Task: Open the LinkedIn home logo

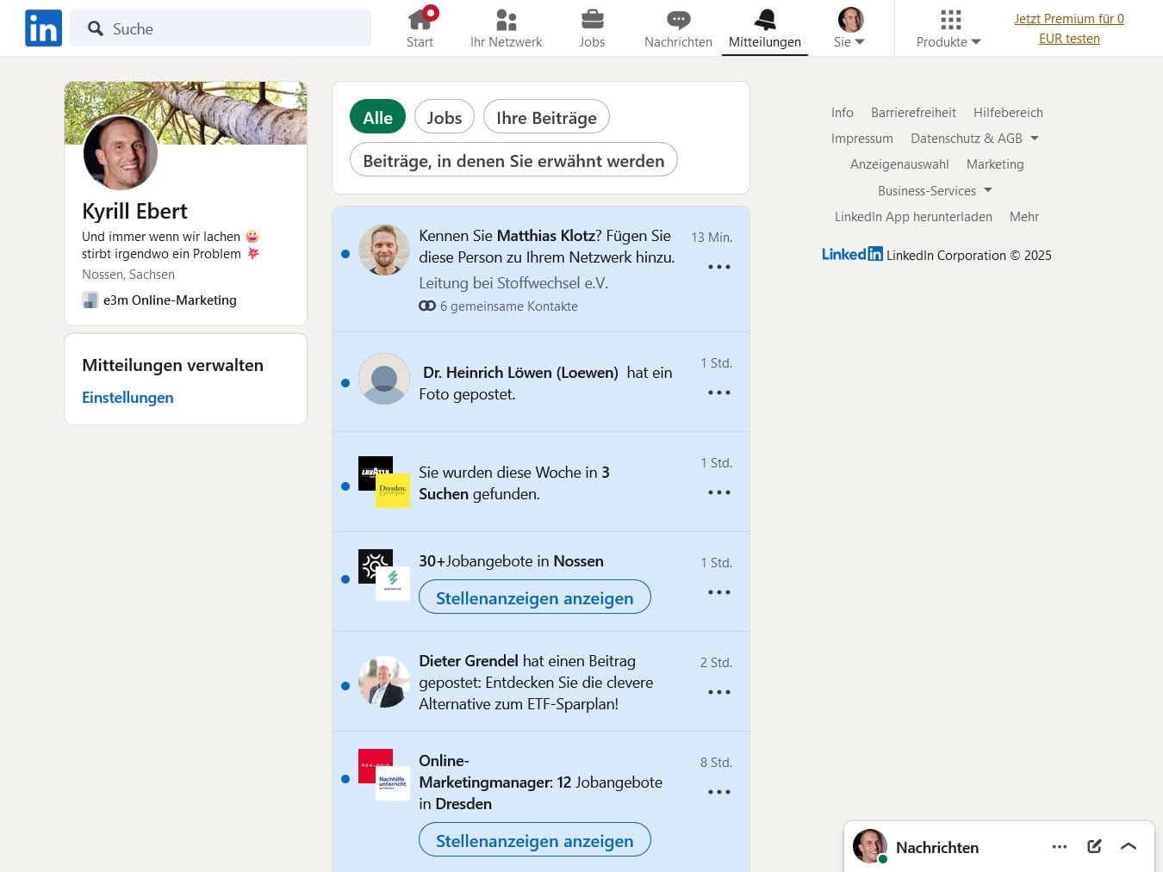Action: click(x=43, y=28)
